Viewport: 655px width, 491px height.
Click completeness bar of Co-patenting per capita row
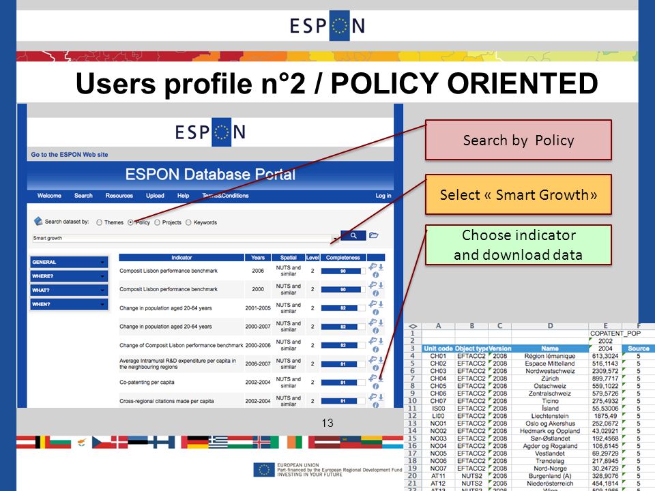(x=343, y=383)
